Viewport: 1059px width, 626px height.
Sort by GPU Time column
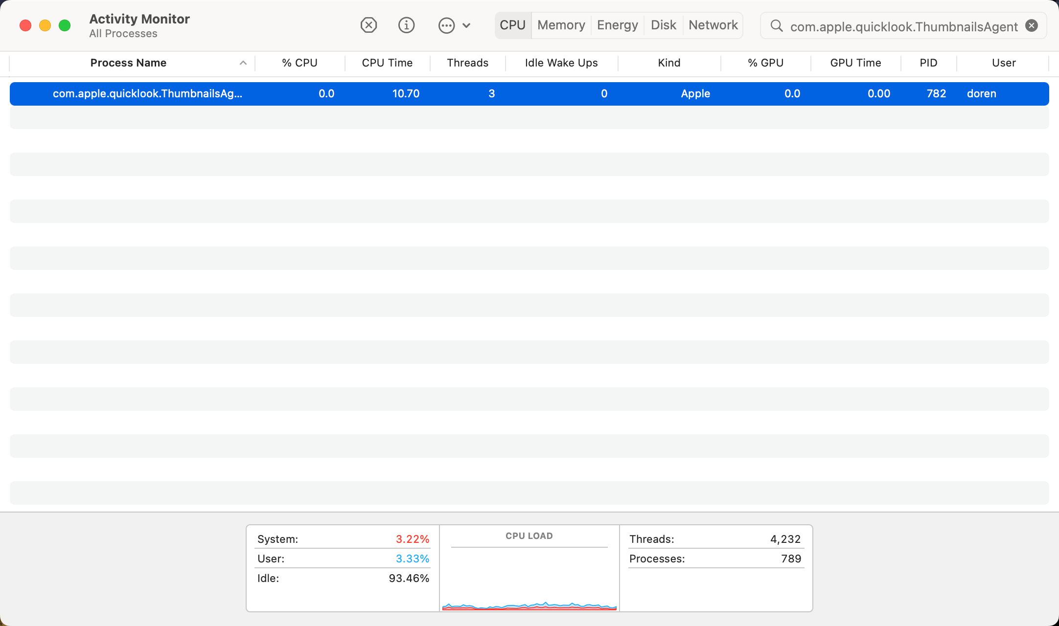tap(855, 63)
